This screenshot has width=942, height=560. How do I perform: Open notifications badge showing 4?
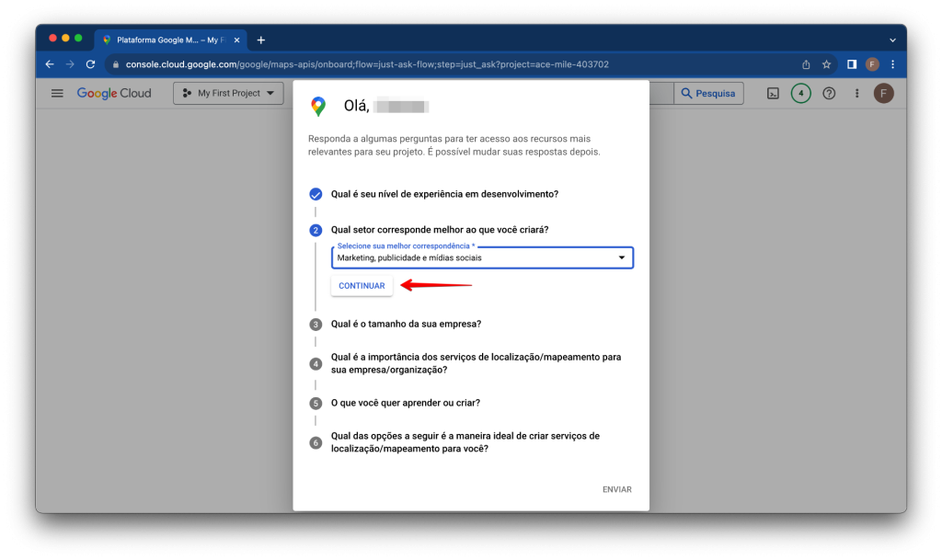[801, 93]
